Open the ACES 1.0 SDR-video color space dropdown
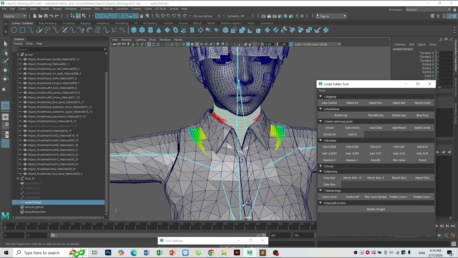 coord(317,44)
